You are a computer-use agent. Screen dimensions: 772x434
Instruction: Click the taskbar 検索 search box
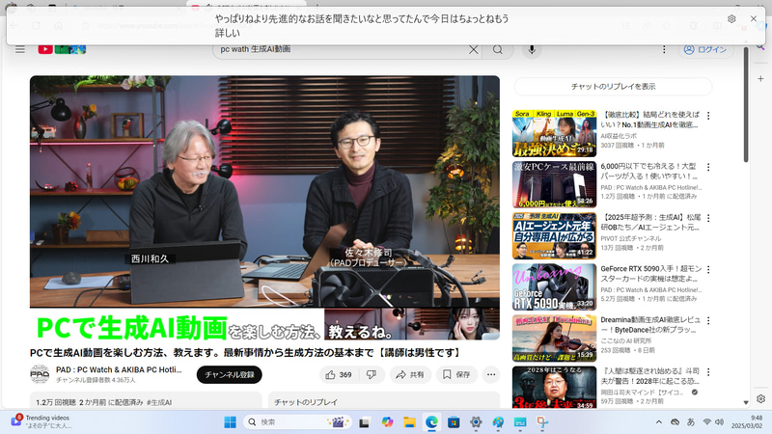(x=298, y=422)
